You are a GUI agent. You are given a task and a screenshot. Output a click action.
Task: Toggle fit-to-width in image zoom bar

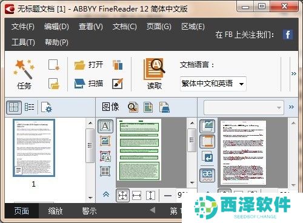point(136,196)
